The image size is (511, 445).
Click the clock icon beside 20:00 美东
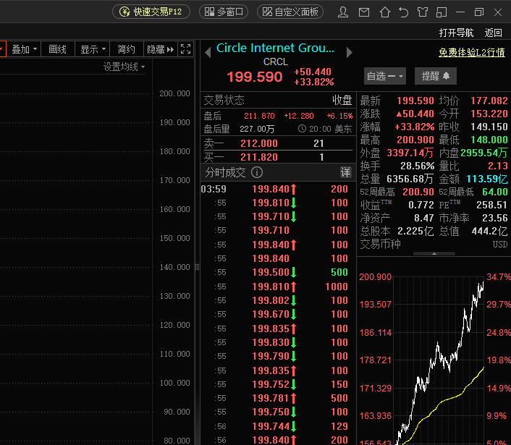point(302,129)
